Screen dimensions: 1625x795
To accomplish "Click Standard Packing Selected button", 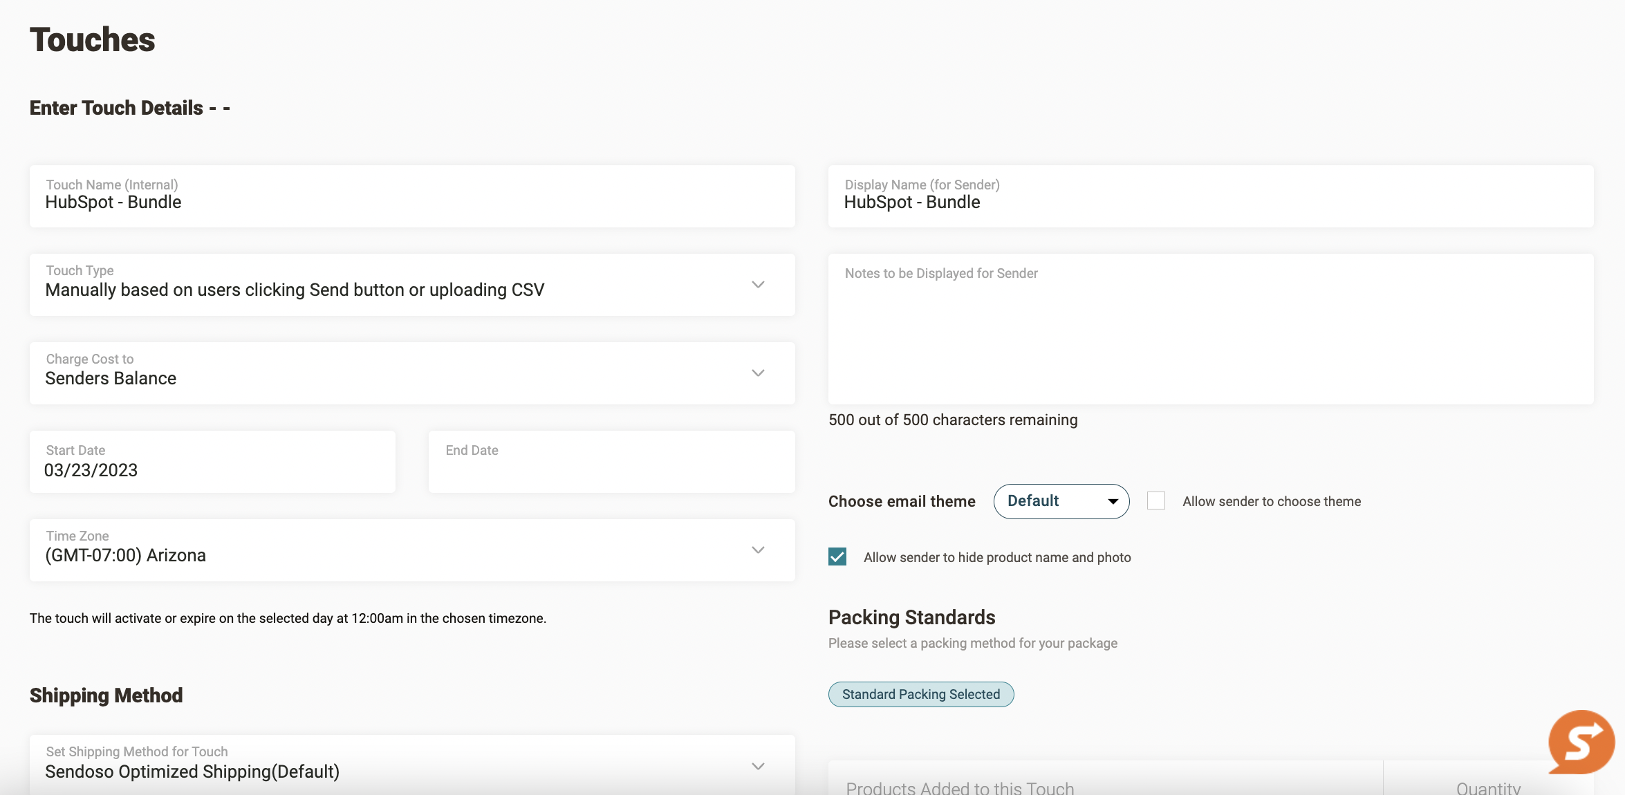I will tap(920, 694).
